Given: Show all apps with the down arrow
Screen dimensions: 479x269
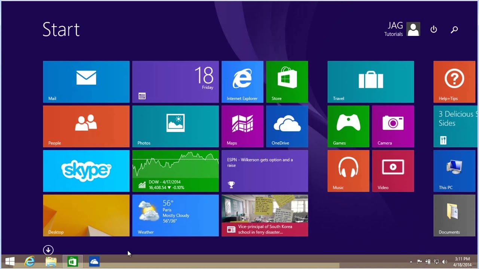Looking at the screenshot, I should click(x=48, y=250).
